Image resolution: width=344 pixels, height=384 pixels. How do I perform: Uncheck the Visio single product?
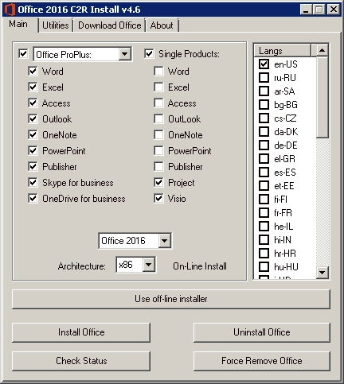pyautogui.click(x=158, y=199)
